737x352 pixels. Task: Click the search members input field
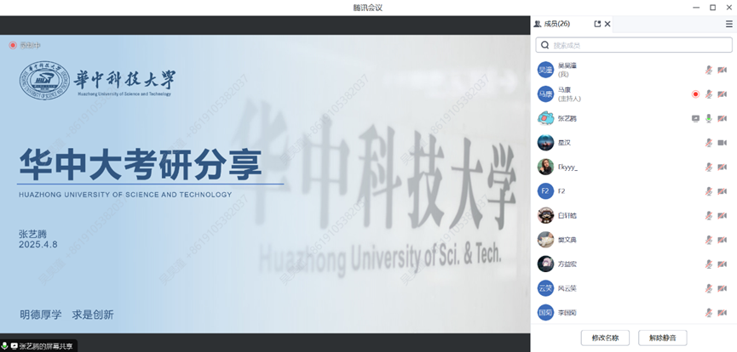point(634,45)
